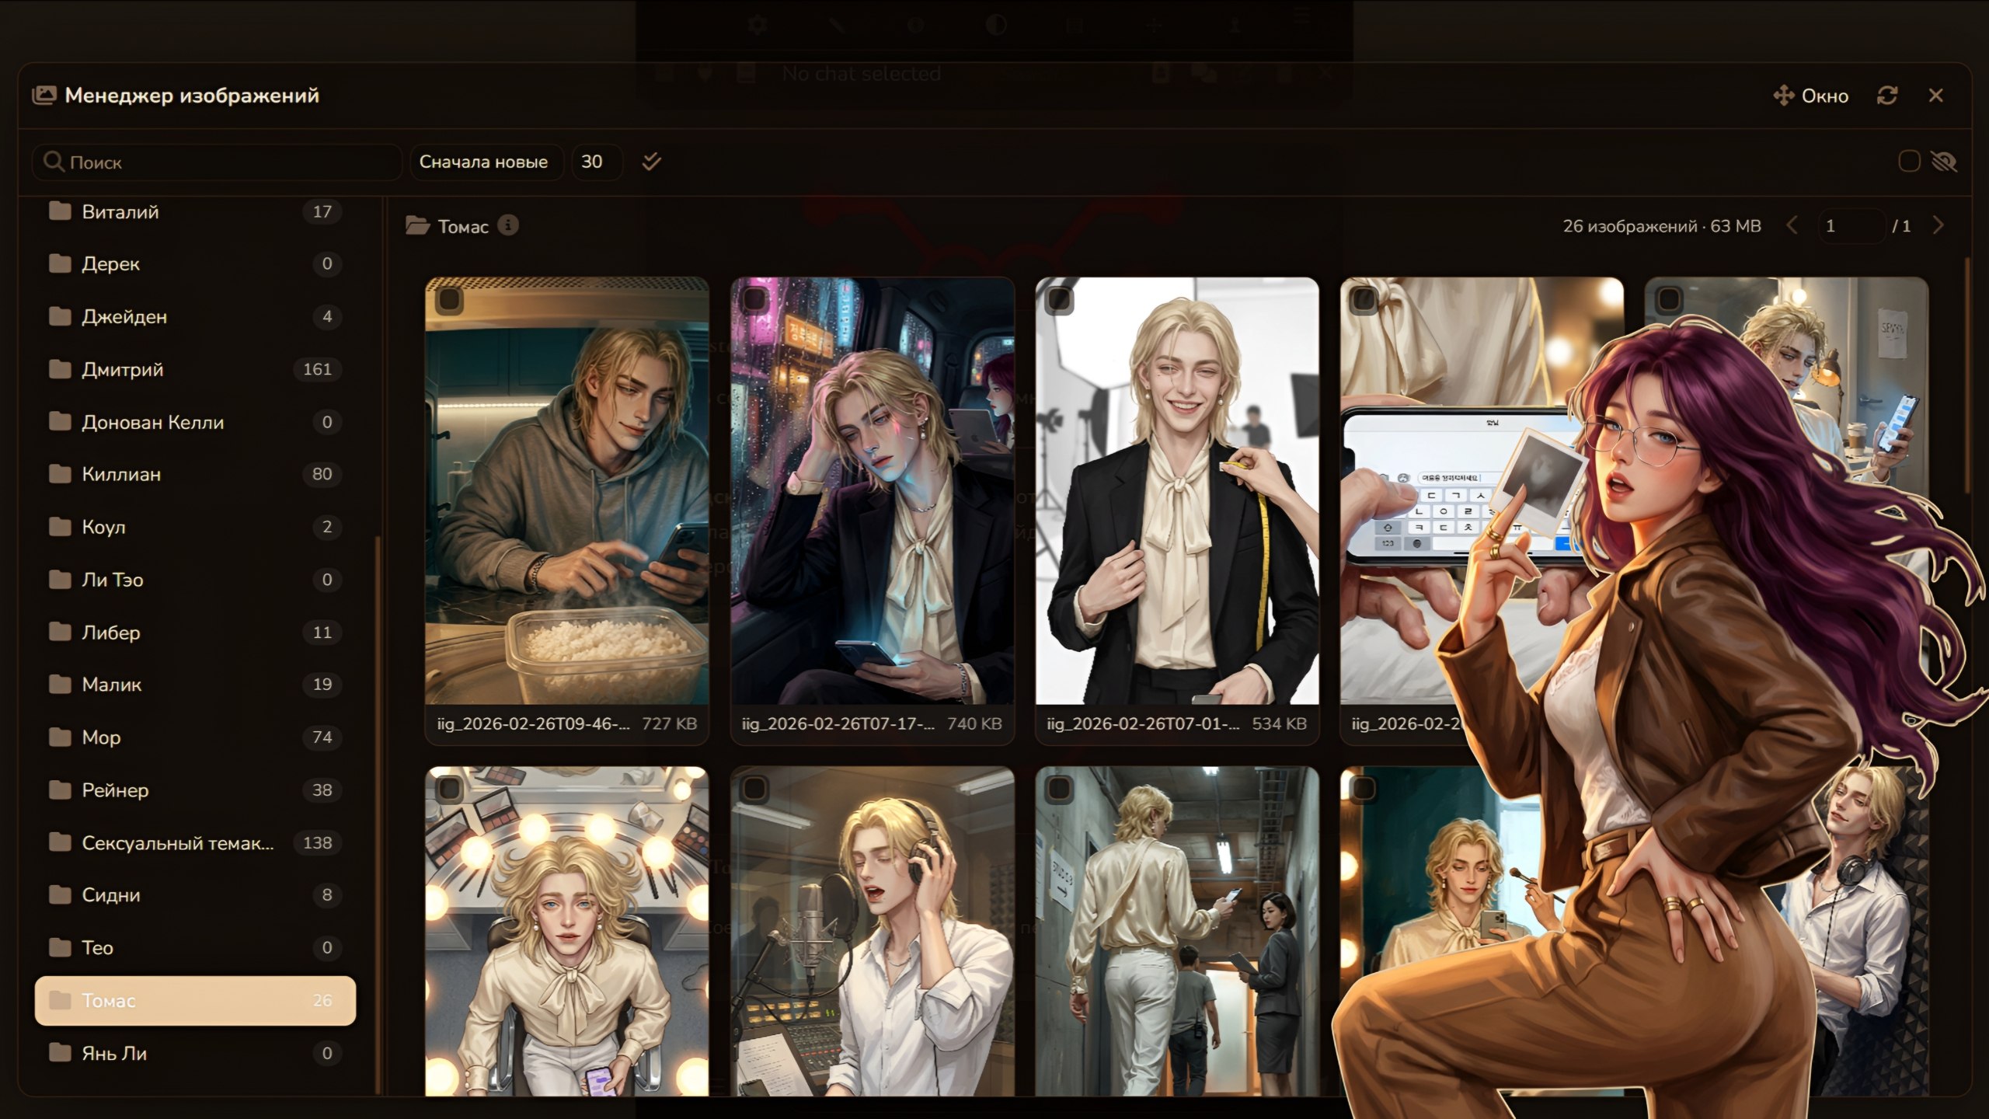Click the select-all double check icon
This screenshot has height=1119, width=1989.
[651, 162]
